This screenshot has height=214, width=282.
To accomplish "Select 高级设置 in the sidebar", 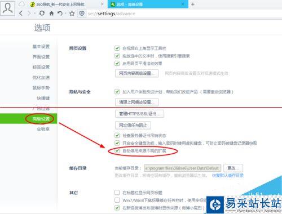I will (28, 119).
